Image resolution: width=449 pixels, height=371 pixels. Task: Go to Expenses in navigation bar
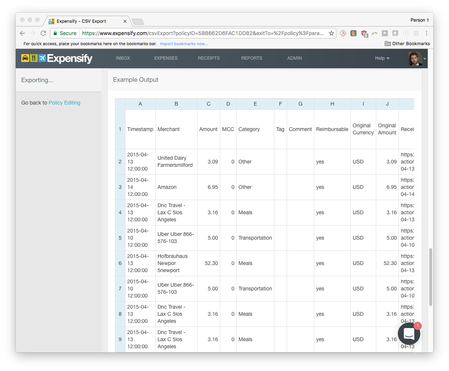tap(166, 58)
